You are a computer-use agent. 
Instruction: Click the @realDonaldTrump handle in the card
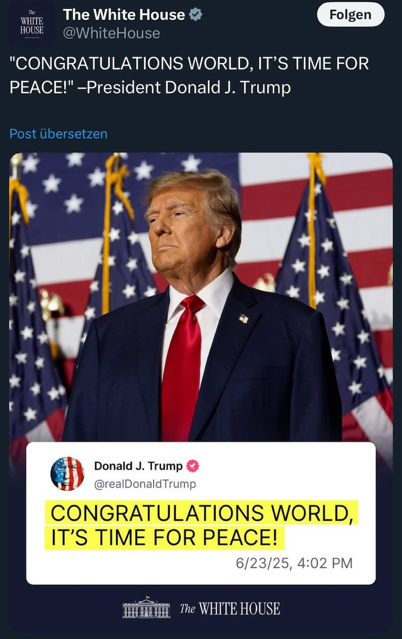tap(145, 484)
